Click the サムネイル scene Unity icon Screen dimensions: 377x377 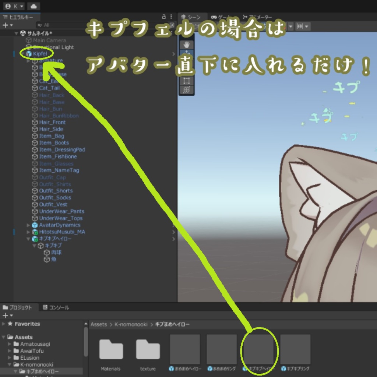coord(23,33)
